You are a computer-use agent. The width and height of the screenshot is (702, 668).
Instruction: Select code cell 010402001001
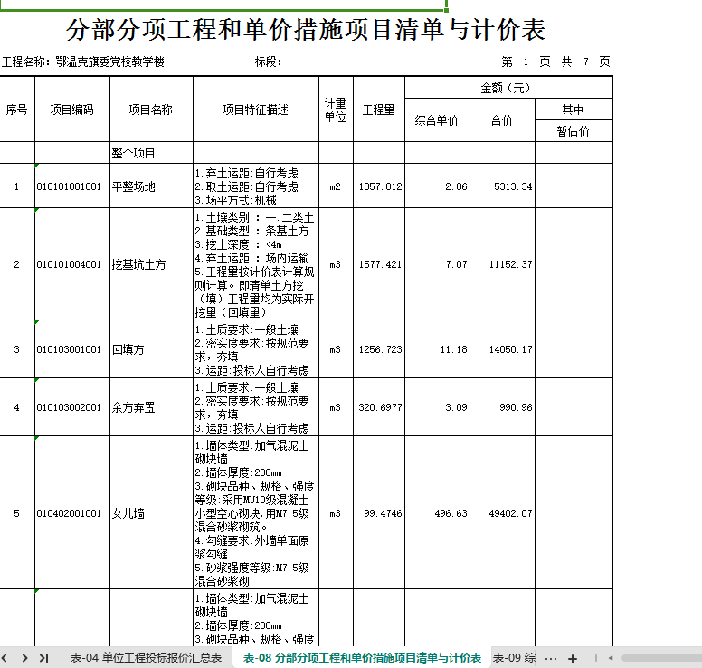[72, 513]
